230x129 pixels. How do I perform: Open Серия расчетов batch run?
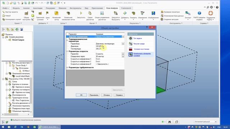90,16
